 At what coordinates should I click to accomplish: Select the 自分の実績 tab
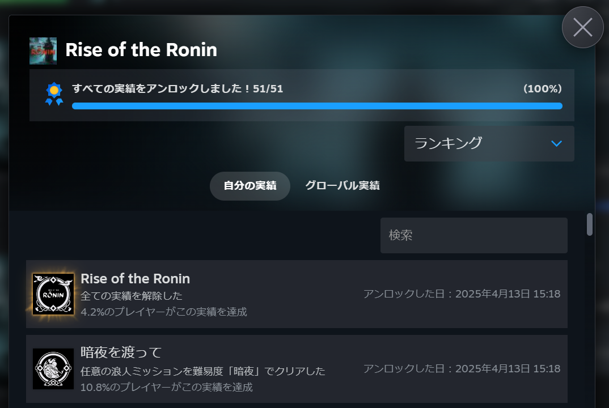pos(249,186)
